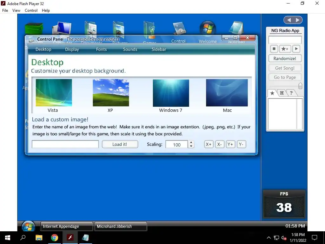Open the Display tab in Control Panel

[72, 49]
